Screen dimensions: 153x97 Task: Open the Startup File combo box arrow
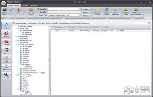tap(80, 9)
